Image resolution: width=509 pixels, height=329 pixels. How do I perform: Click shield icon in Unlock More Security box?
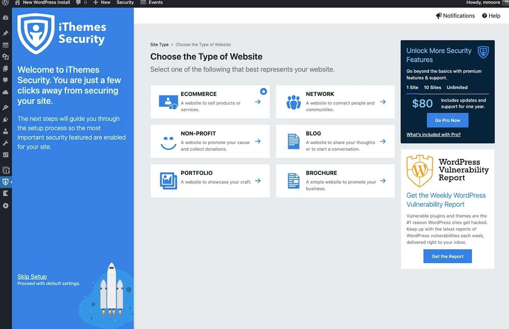point(483,52)
